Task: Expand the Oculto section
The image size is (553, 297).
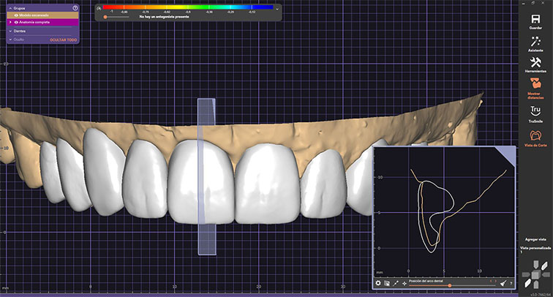Action: (10, 39)
